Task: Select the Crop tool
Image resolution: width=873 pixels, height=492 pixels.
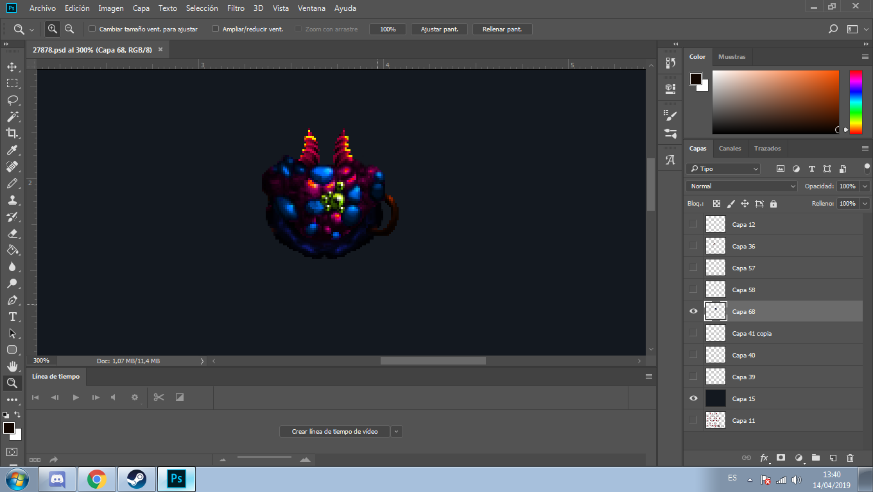Action: [12, 133]
